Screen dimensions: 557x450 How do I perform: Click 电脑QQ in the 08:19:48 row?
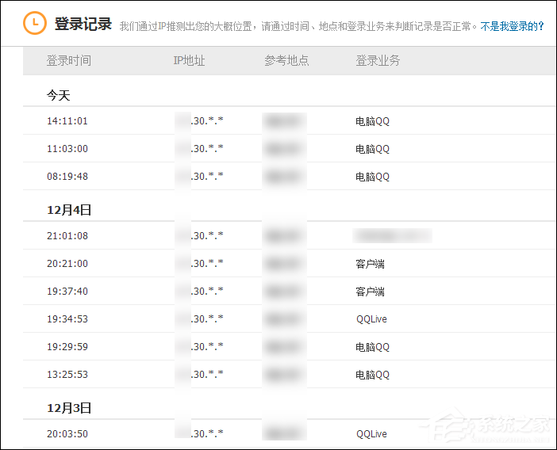372,177
